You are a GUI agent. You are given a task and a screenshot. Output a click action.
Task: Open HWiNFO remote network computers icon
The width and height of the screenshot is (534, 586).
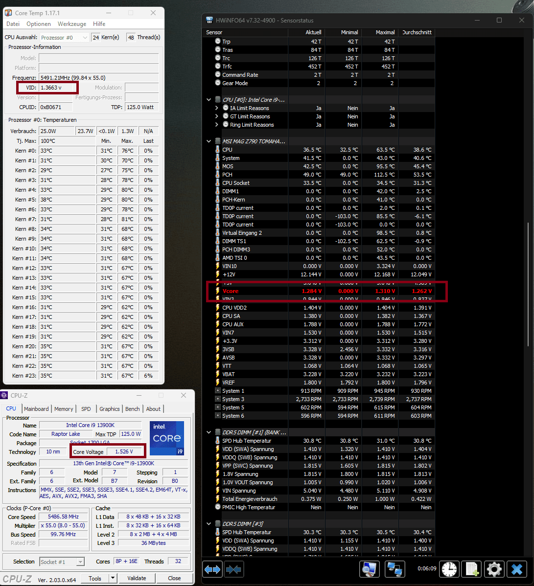(x=395, y=569)
